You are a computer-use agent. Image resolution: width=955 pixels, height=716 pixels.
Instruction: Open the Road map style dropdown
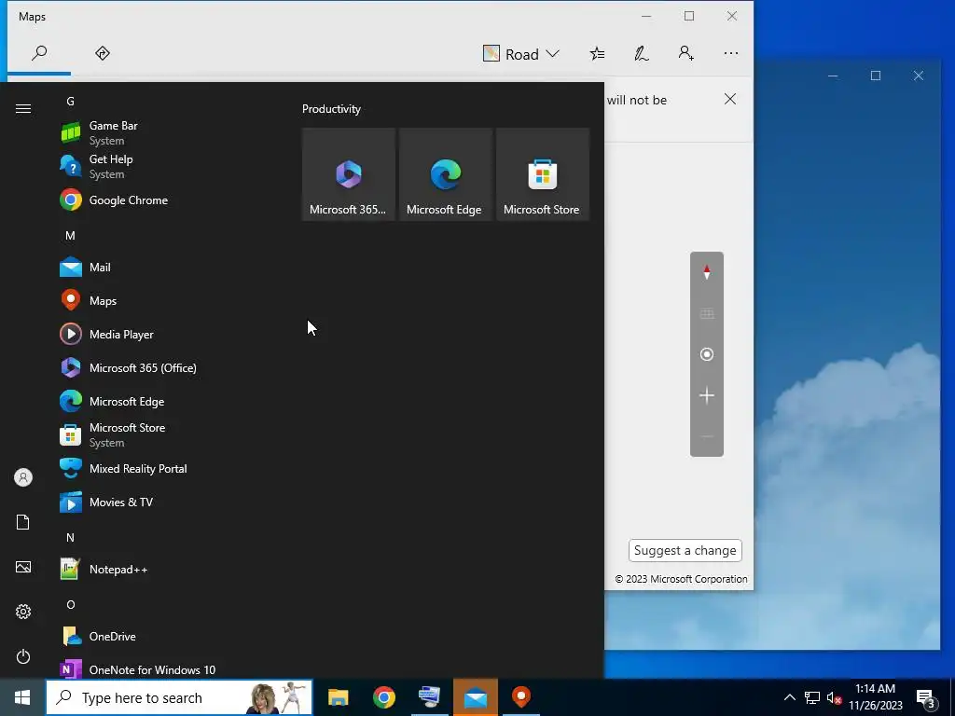point(521,54)
